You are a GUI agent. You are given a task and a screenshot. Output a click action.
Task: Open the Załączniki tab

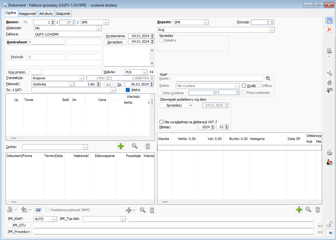63,14
